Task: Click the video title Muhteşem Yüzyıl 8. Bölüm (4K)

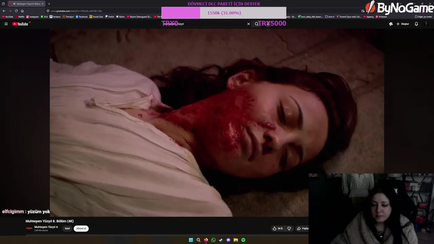Action: 50,221
